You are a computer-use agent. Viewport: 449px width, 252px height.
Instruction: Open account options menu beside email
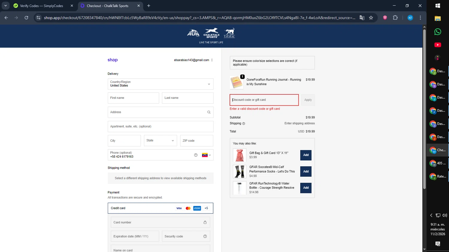(212, 60)
